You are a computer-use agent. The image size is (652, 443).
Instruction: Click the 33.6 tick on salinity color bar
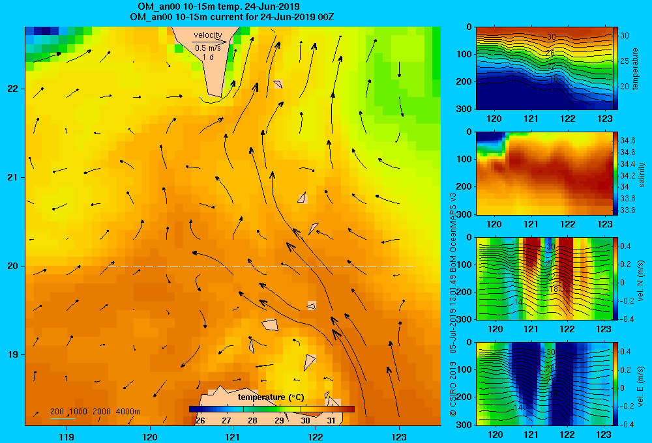coord(627,210)
